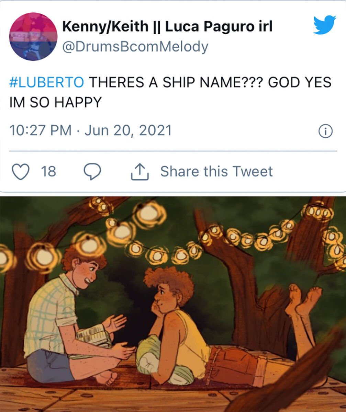Click the curly-haired boy in yellow tank top
Viewport: 346px width, 412px height.
[x=179, y=323]
